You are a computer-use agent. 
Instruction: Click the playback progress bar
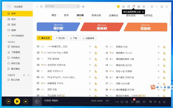click(77, 103)
